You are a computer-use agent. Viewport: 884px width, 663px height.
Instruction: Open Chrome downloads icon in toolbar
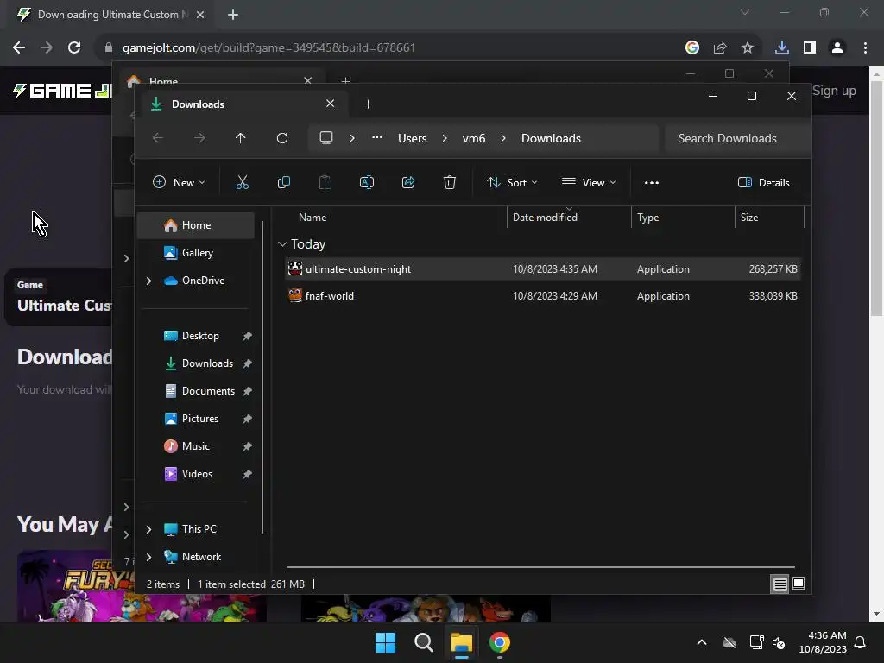(781, 47)
